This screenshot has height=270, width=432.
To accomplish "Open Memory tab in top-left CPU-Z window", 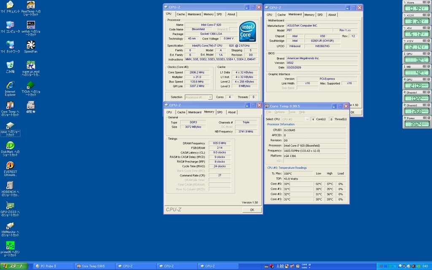I will pos(208,14).
